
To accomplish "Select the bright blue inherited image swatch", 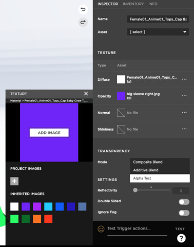I will [x=60, y=206].
